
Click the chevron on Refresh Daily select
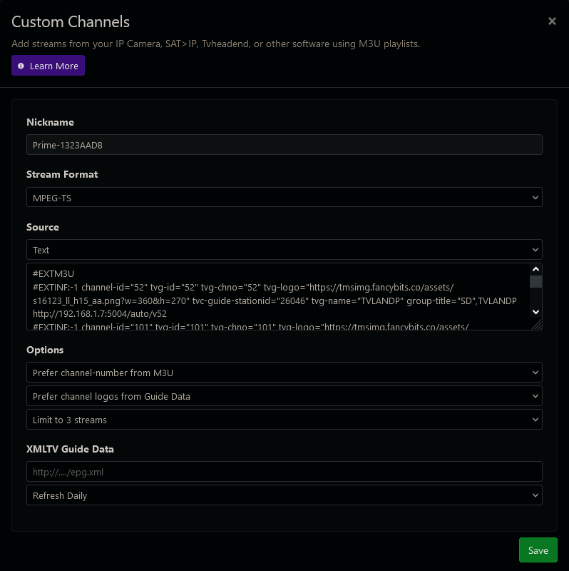coord(535,495)
